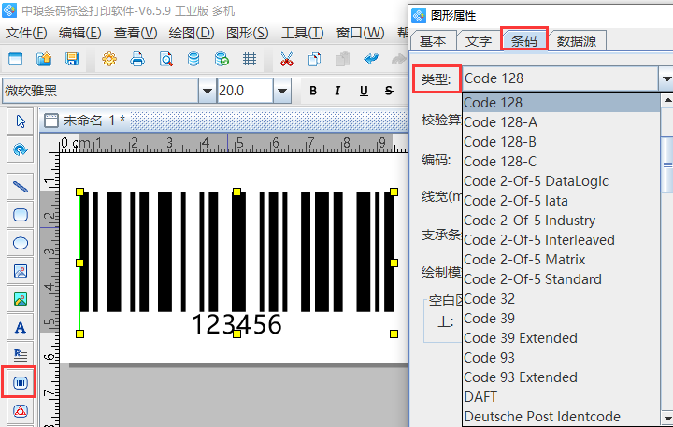The height and width of the screenshot is (427, 673).
Task: Switch to the 基本 tab
Action: [x=433, y=41]
